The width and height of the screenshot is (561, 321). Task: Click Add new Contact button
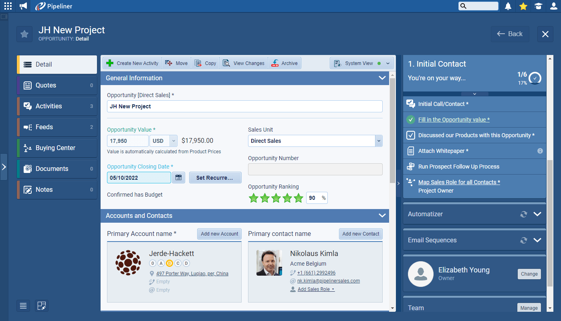(361, 234)
